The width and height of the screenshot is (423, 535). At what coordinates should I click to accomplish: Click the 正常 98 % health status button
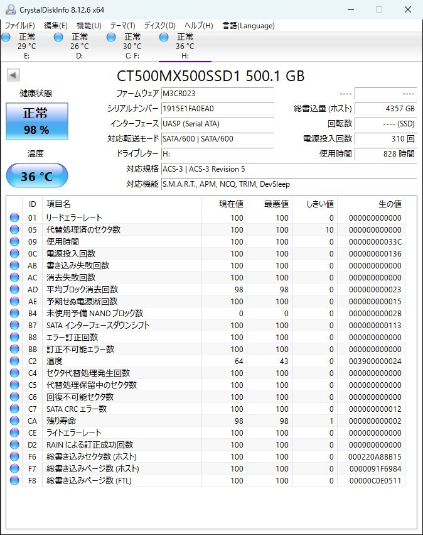(37, 121)
